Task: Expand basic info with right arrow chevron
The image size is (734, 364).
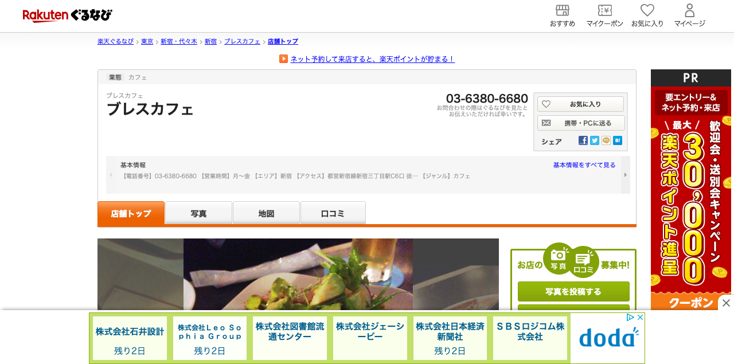Action: coord(624,175)
